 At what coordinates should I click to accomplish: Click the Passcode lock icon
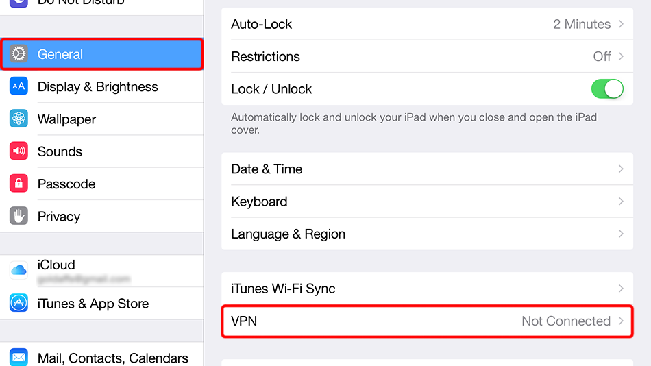pyautogui.click(x=19, y=184)
